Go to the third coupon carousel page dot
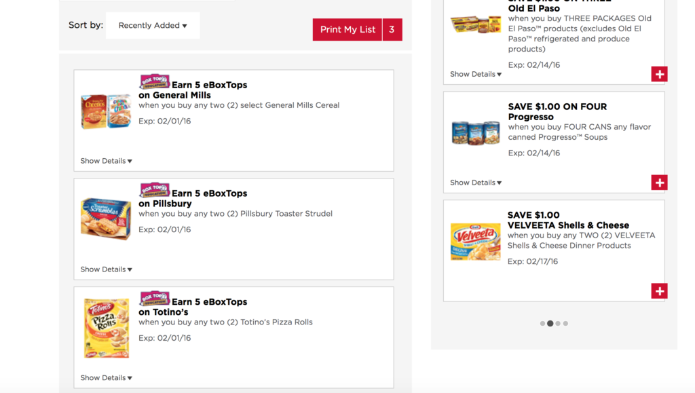The height and width of the screenshot is (393, 695). (x=558, y=324)
